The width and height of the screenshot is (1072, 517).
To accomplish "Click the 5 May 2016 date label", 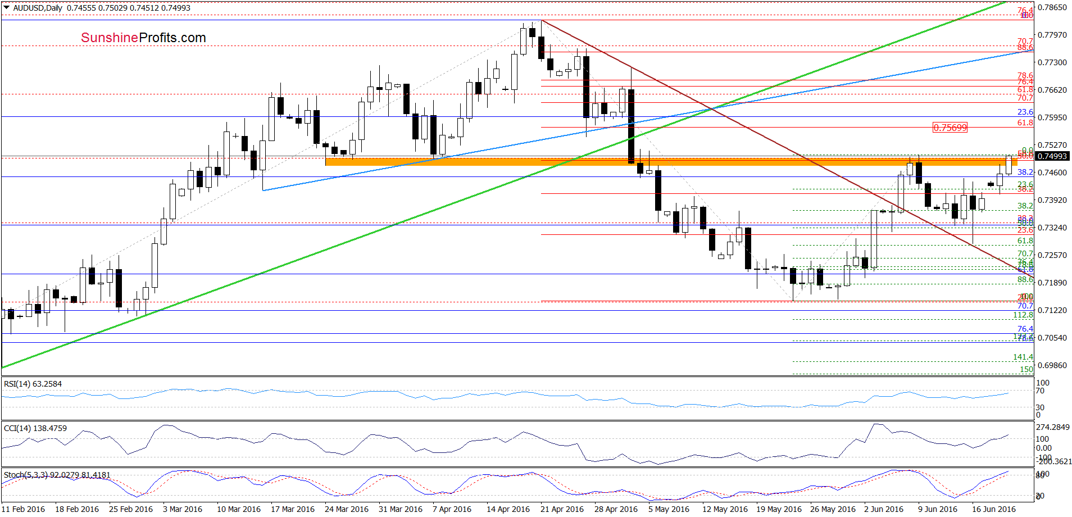I will pos(669,509).
